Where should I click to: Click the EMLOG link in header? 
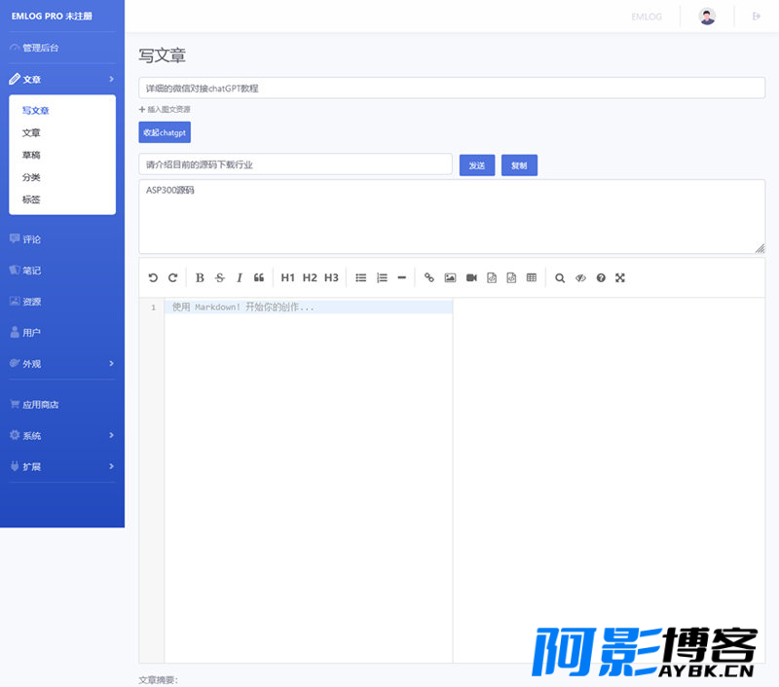pos(647,17)
